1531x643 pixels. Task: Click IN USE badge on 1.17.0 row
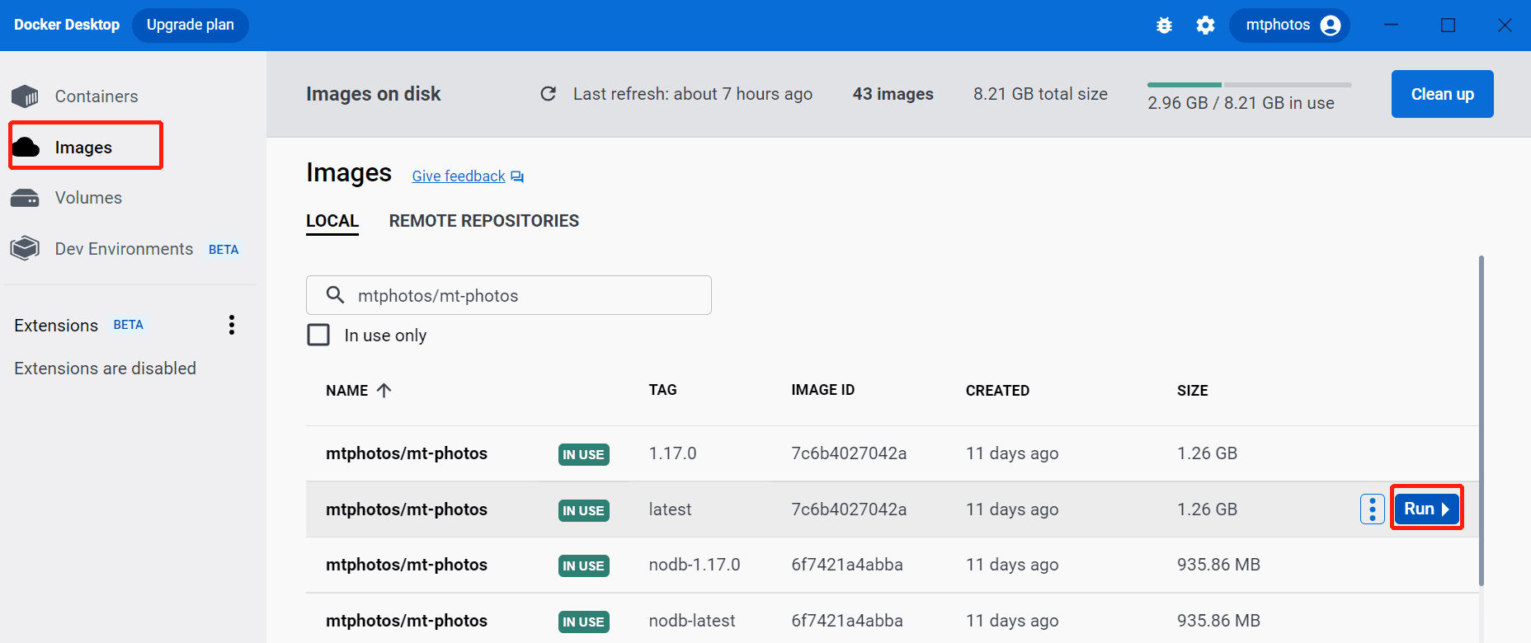pyautogui.click(x=583, y=454)
